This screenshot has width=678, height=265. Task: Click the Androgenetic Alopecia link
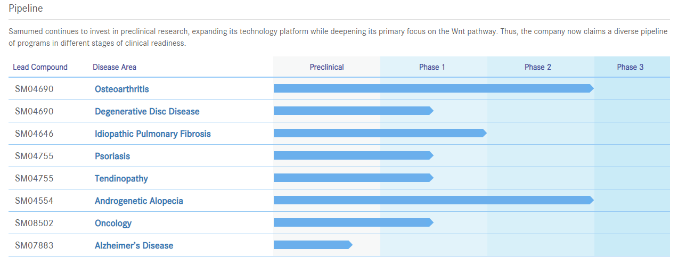[x=139, y=201]
